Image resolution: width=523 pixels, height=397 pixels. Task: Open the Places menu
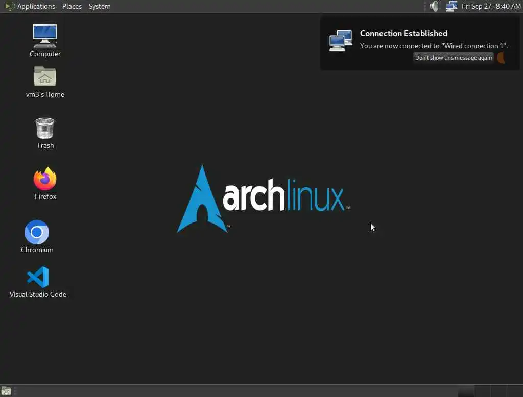[x=72, y=6]
